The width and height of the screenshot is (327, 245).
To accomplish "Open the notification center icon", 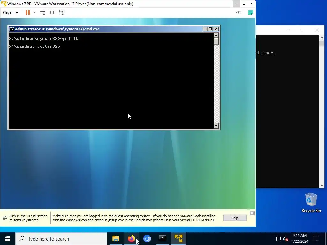I will click(316, 239).
